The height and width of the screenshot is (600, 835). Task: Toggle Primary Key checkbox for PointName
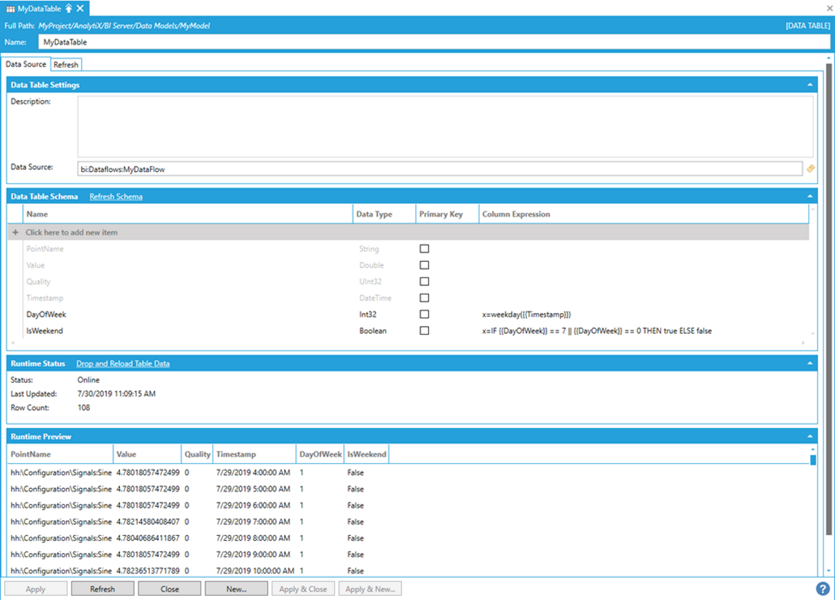424,249
